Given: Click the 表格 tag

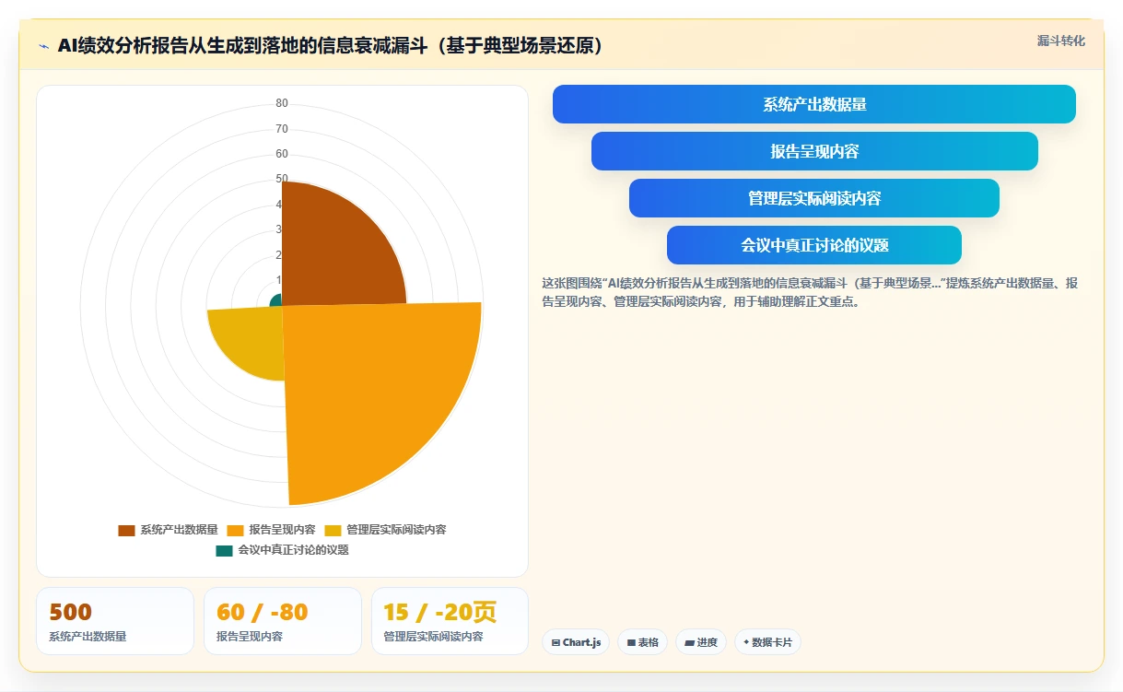Looking at the screenshot, I should tap(642, 642).
